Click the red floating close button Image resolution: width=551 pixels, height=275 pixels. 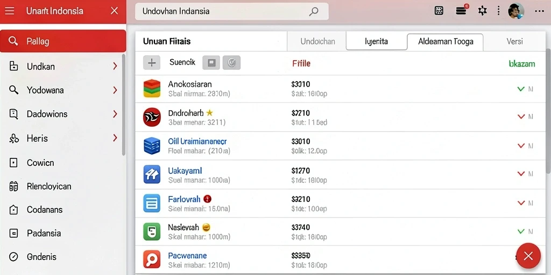coord(528,256)
